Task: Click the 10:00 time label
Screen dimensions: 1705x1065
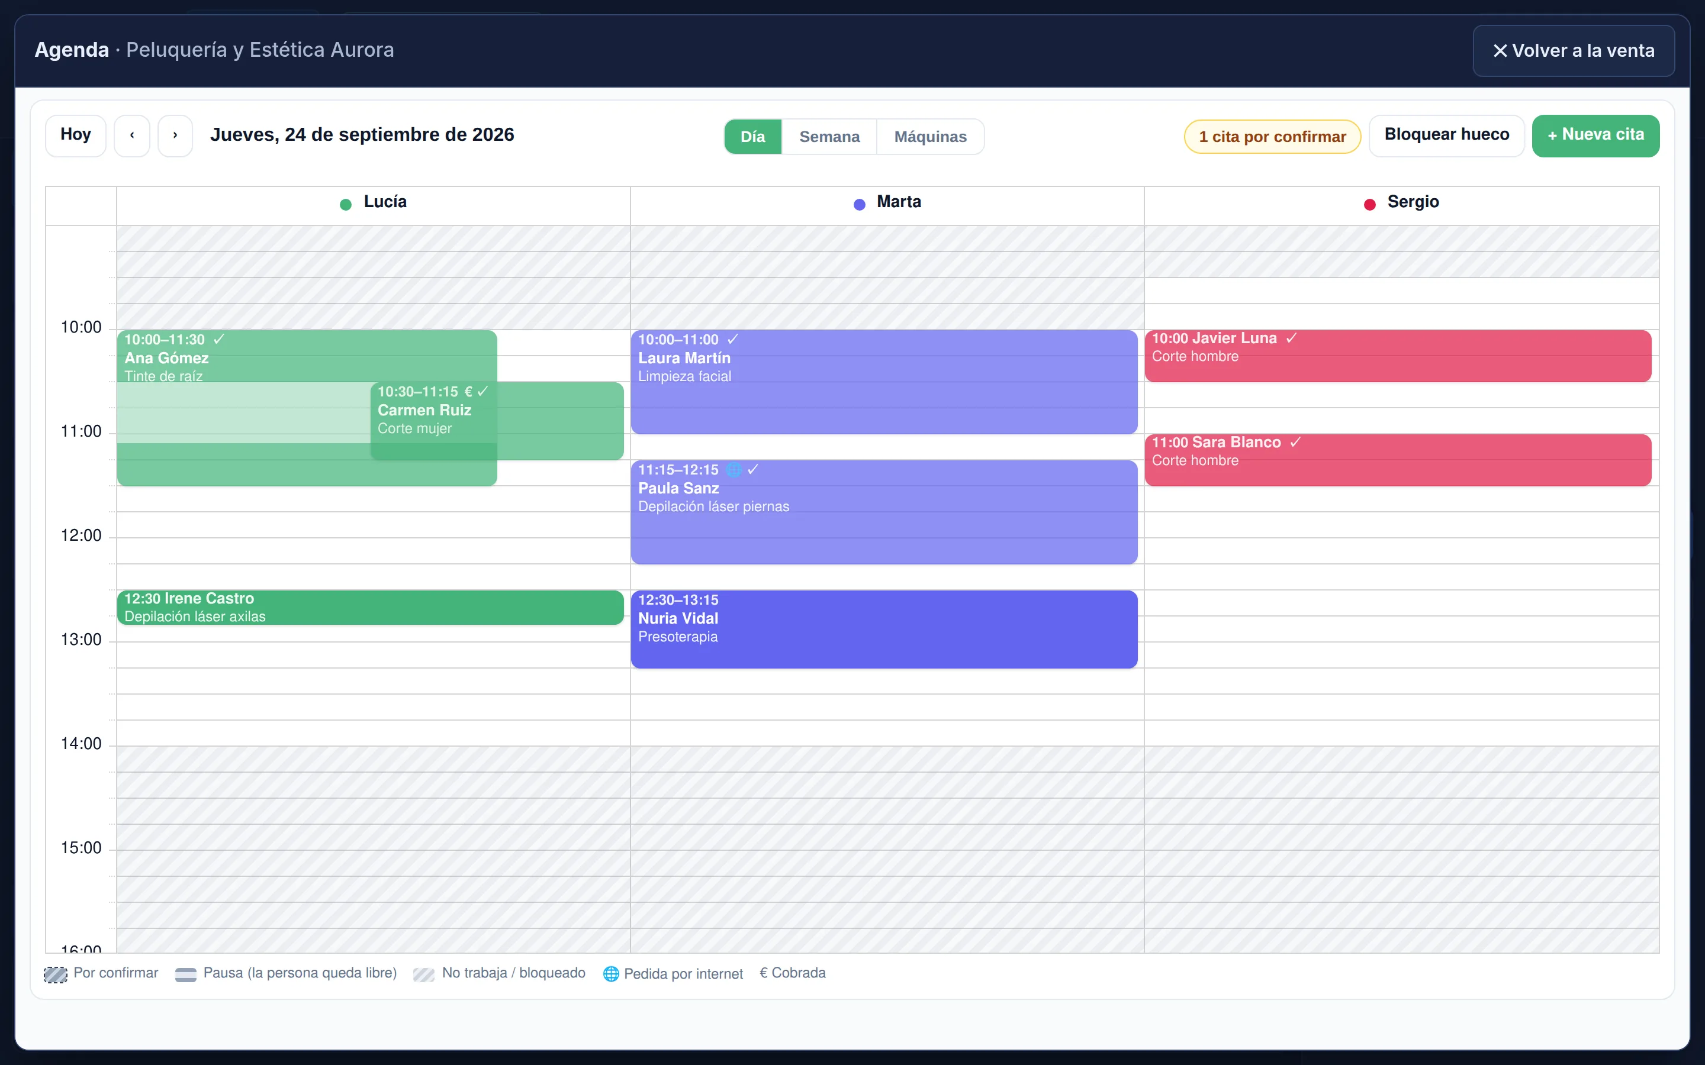Action: [81, 327]
